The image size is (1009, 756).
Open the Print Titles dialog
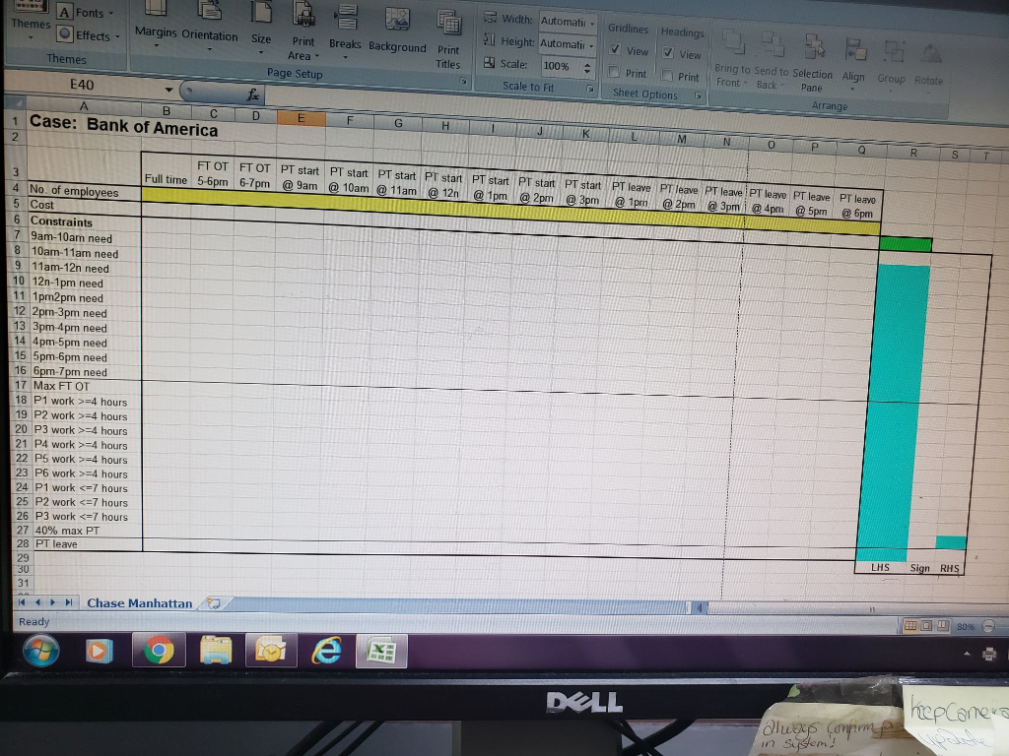[x=448, y=39]
